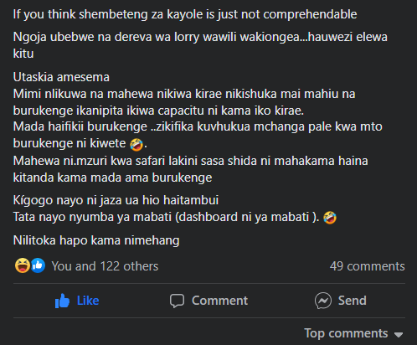Show who reacted: You and 122 others
This screenshot has width=417, height=345.
105,266
